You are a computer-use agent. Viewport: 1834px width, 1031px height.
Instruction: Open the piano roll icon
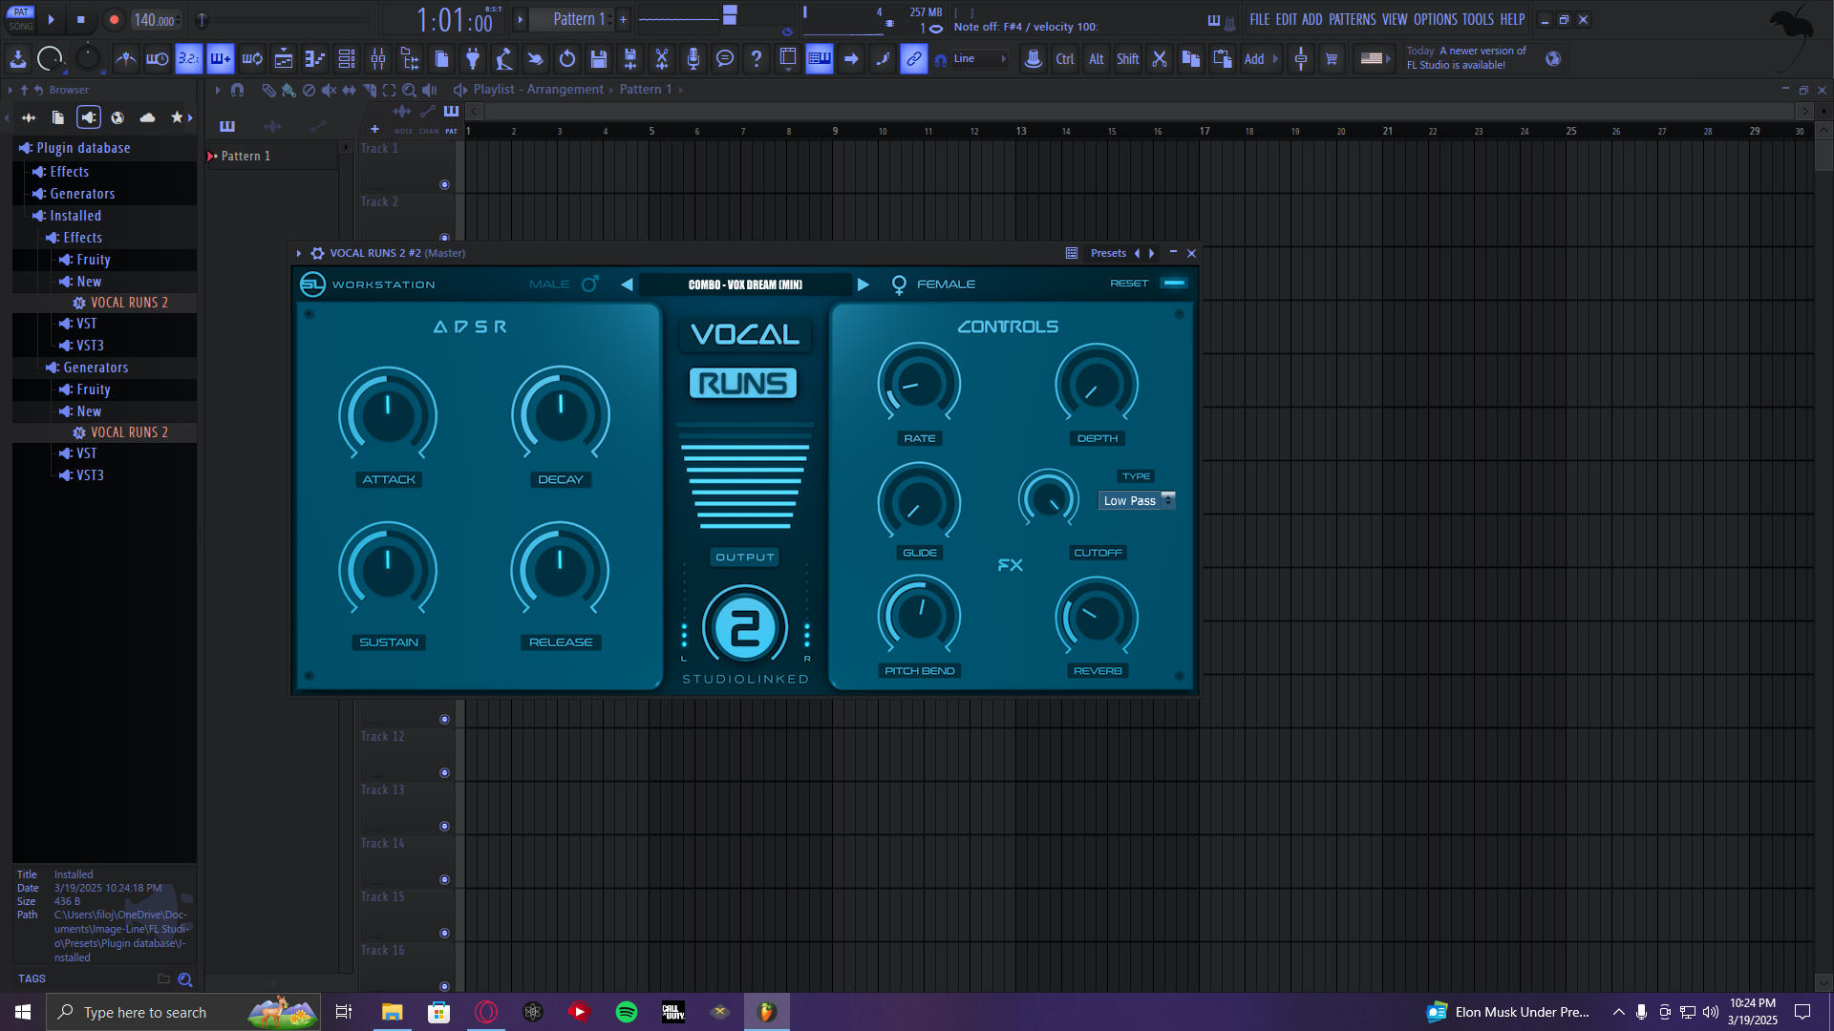[315, 59]
